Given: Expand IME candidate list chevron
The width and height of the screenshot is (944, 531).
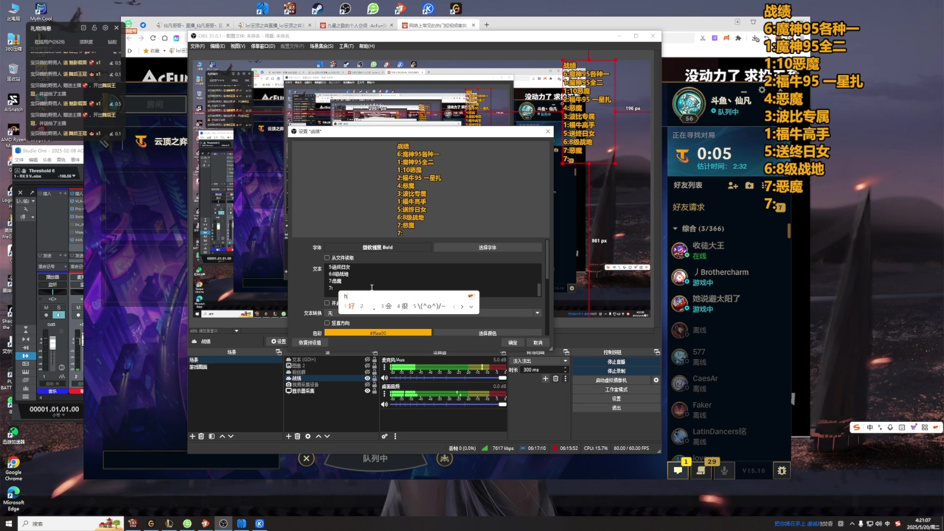Looking at the screenshot, I should click(471, 306).
